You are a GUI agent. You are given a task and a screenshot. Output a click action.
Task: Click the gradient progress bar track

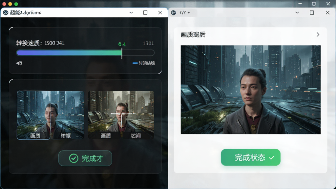pyautogui.click(x=85, y=53)
